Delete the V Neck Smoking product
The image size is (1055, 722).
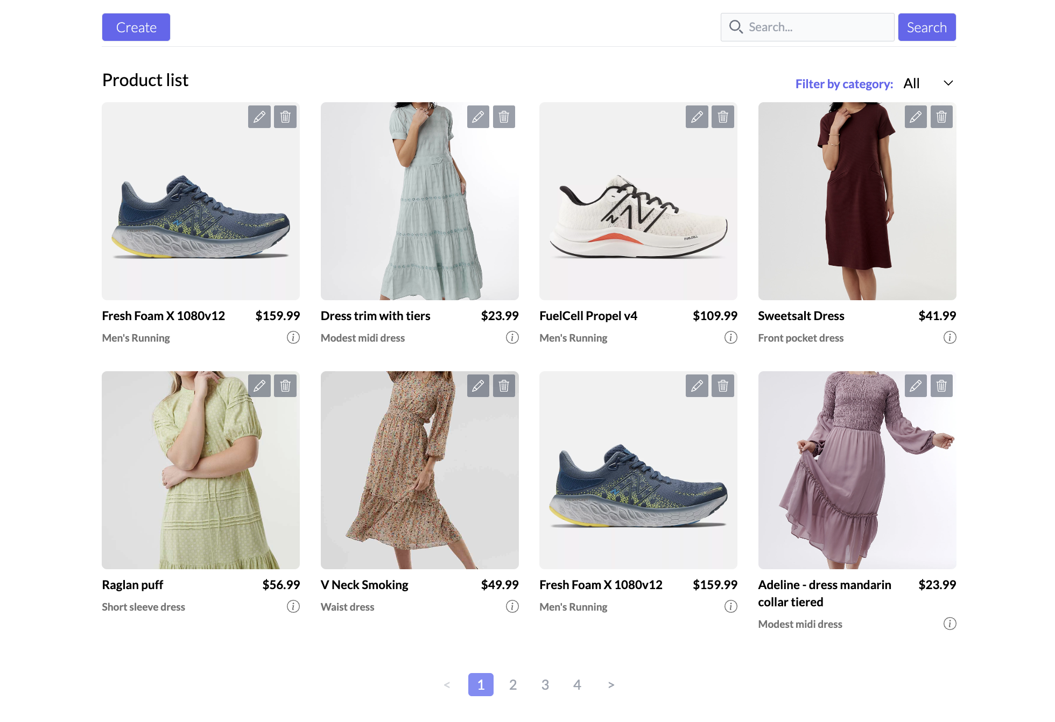tap(504, 385)
